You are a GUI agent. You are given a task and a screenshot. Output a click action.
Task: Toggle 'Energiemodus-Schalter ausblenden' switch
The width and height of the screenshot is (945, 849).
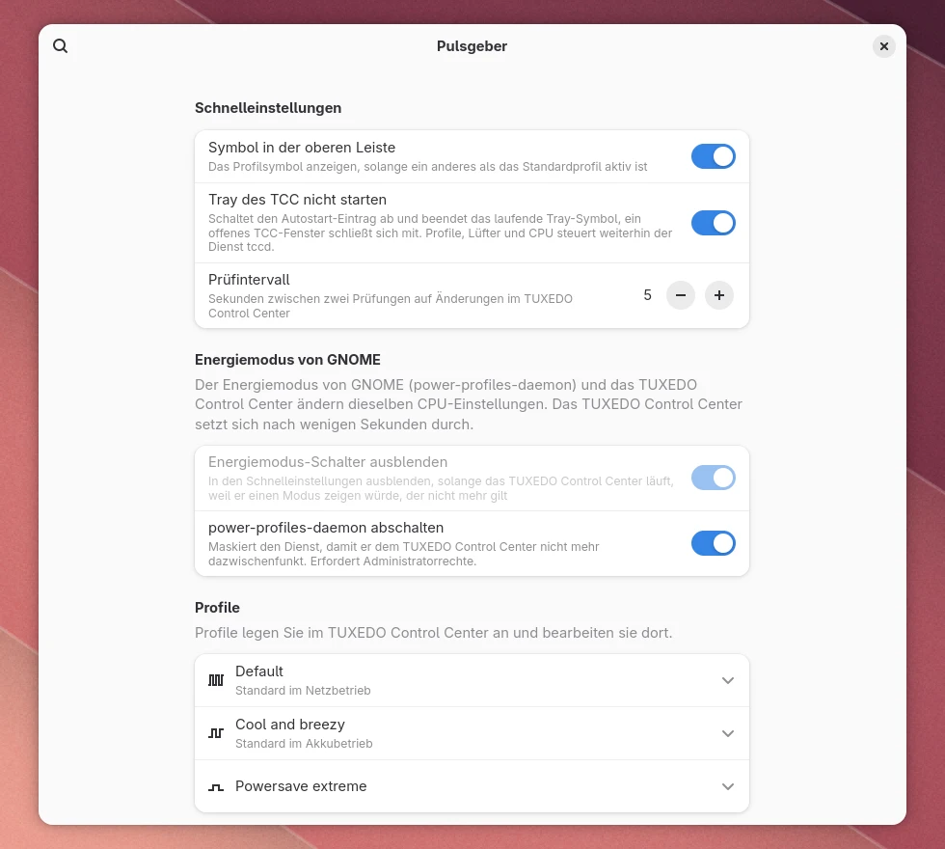pyautogui.click(x=713, y=479)
